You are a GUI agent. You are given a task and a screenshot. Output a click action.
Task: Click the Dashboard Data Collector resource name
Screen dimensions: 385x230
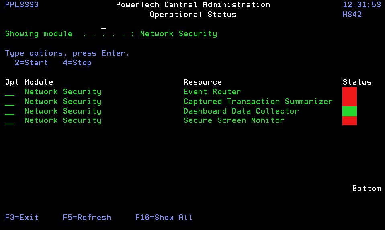coord(241,111)
